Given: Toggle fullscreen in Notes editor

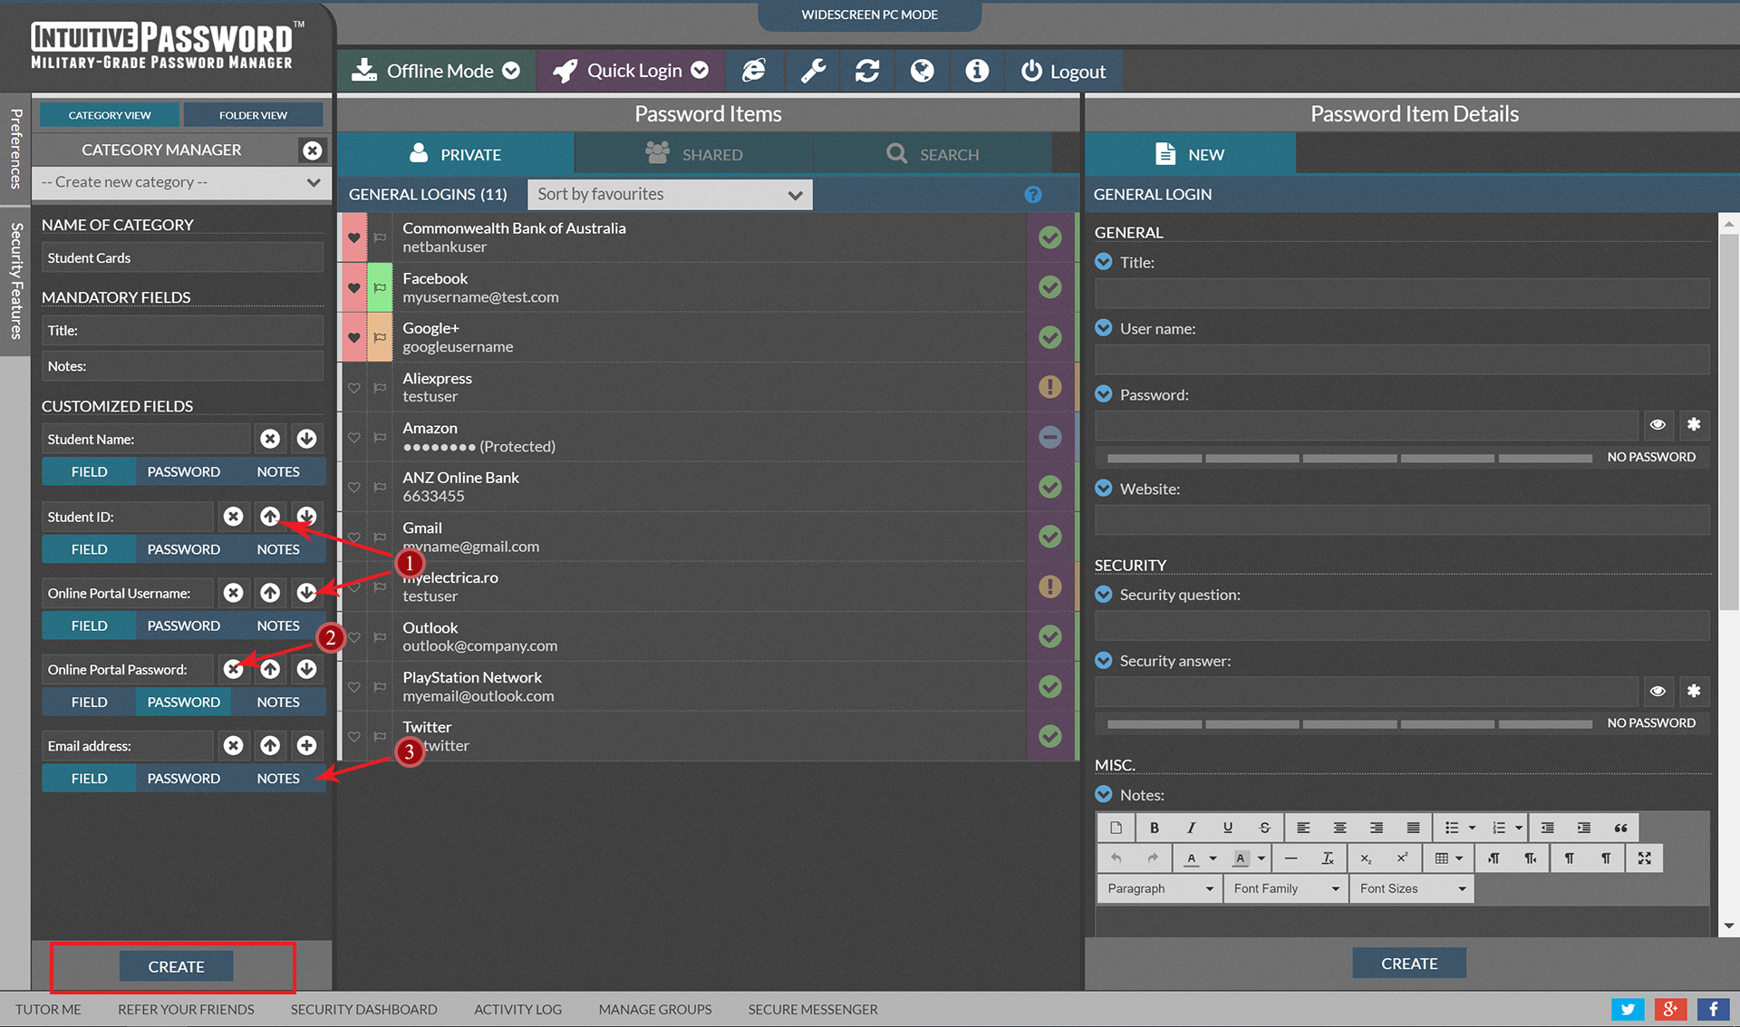Looking at the screenshot, I should click(x=1644, y=858).
